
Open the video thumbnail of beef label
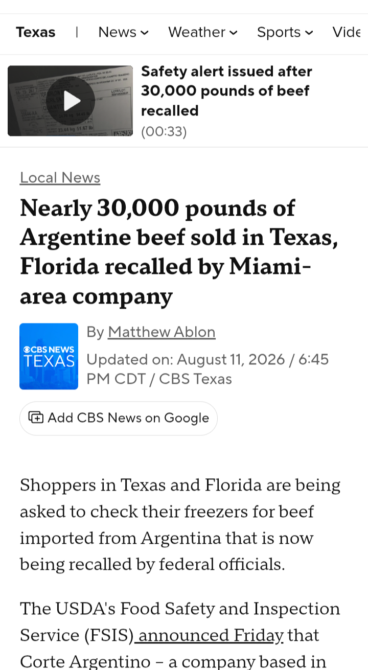coord(70,101)
